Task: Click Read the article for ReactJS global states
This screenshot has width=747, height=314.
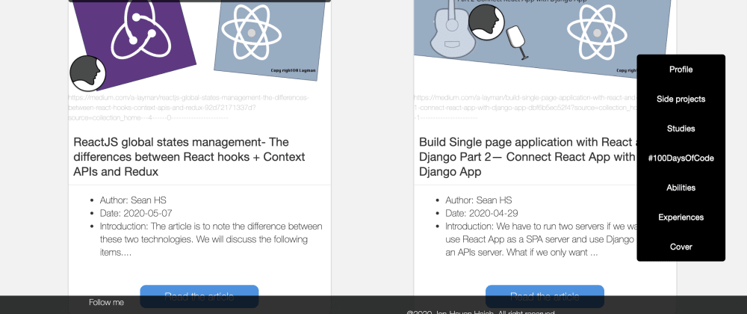Action: (x=199, y=296)
